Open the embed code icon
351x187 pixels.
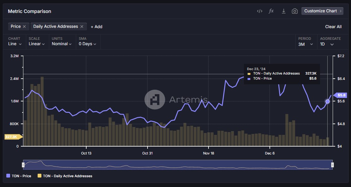(259, 11)
